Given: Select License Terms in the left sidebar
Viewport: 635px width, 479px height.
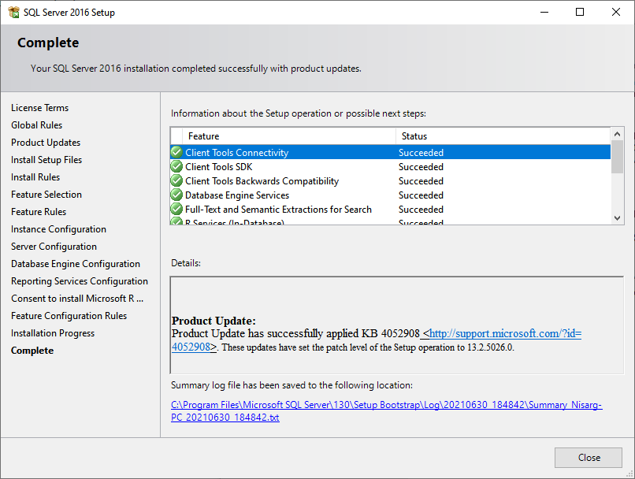Looking at the screenshot, I should pyautogui.click(x=39, y=107).
